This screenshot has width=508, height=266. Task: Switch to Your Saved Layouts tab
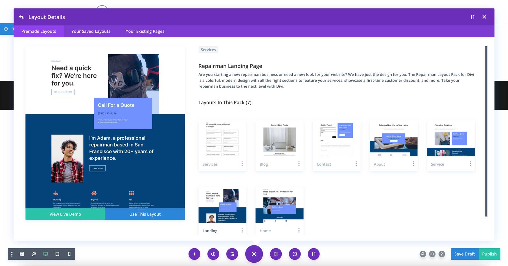tap(91, 31)
